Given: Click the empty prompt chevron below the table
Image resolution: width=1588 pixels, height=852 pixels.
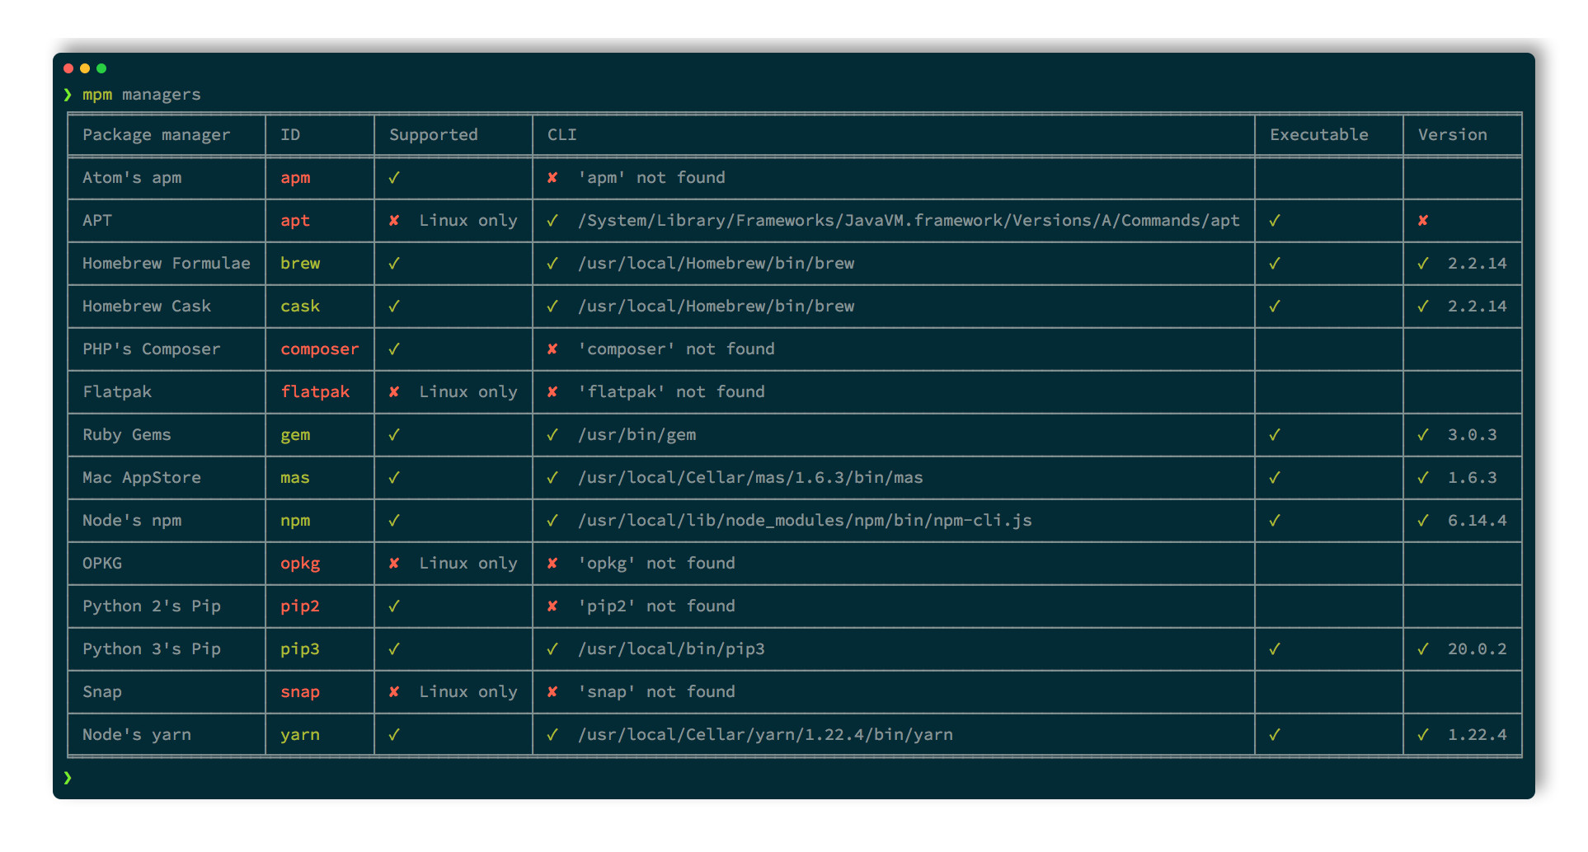Looking at the screenshot, I should tap(68, 778).
